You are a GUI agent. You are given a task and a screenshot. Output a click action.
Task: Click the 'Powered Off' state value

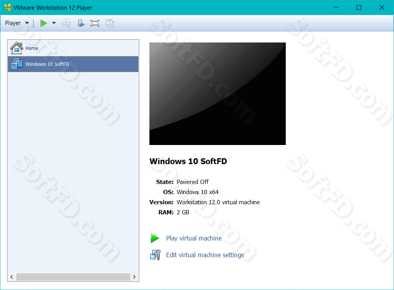coord(192,182)
